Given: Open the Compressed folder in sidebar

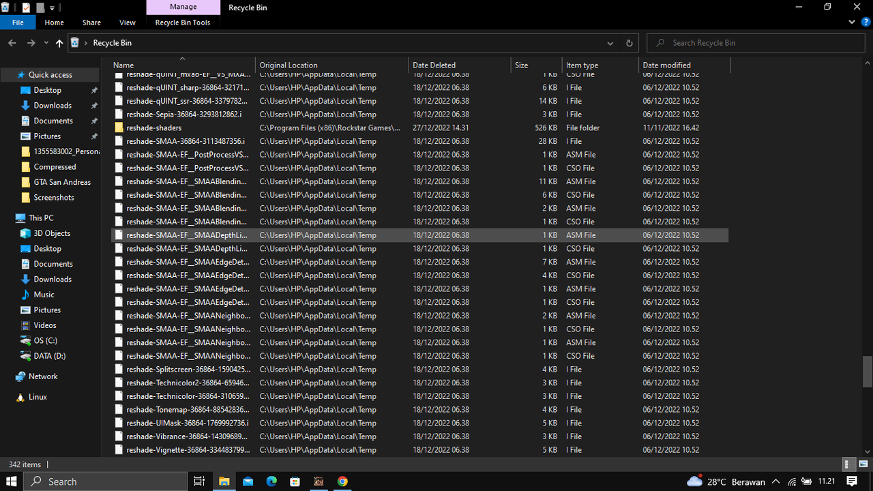Looking at the screenshot, I should click(55, 167).
